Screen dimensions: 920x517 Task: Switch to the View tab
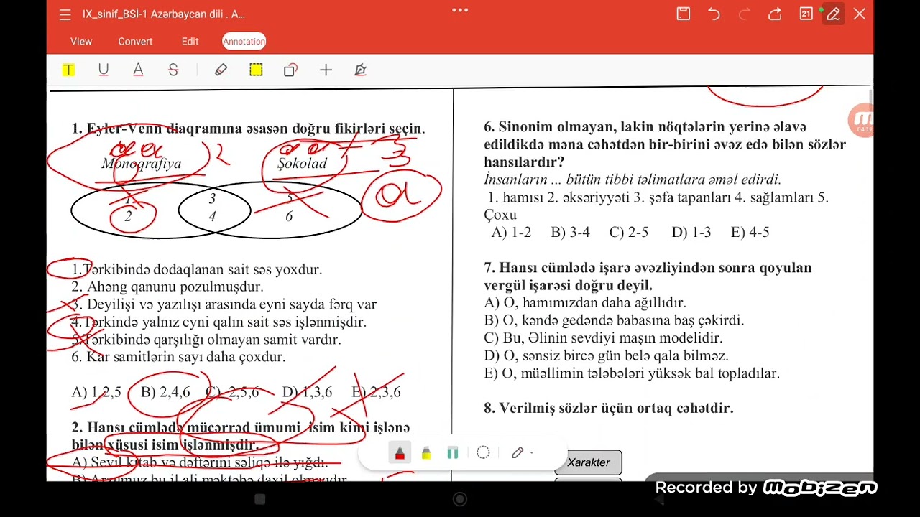(x=81, y=42)
